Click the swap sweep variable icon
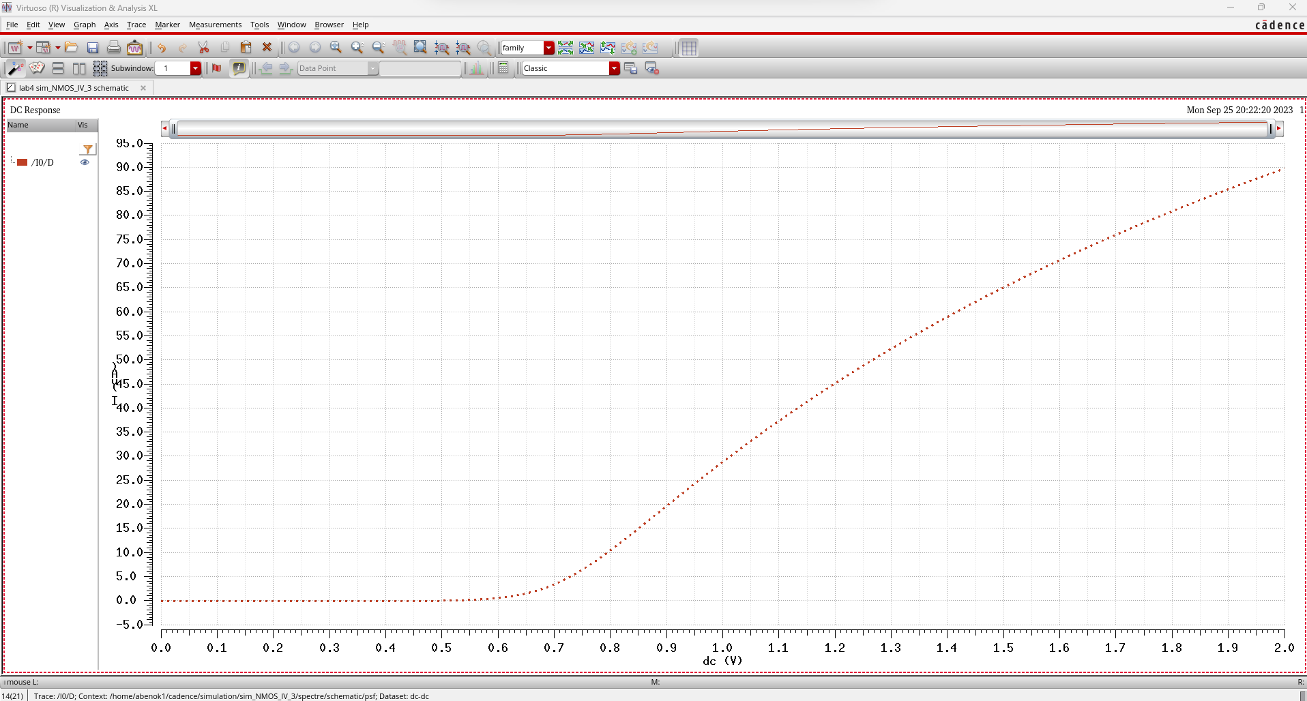 608,48
